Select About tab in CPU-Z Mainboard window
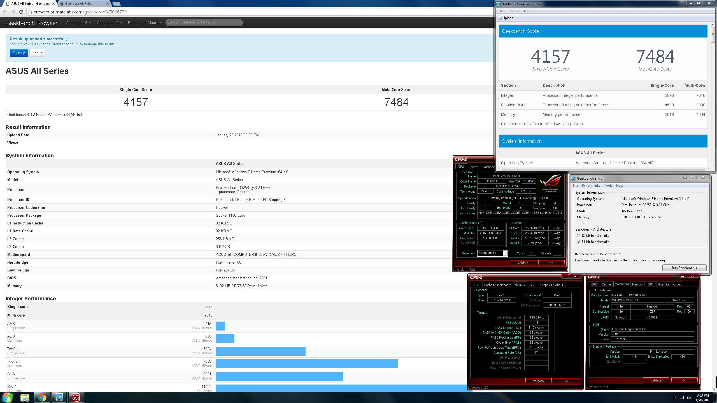 click(677, 284)
